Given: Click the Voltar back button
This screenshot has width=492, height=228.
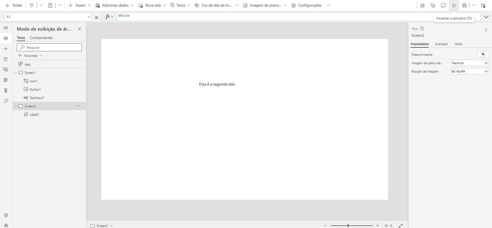Looking at the screenshot, I should [x=14, y=5].
